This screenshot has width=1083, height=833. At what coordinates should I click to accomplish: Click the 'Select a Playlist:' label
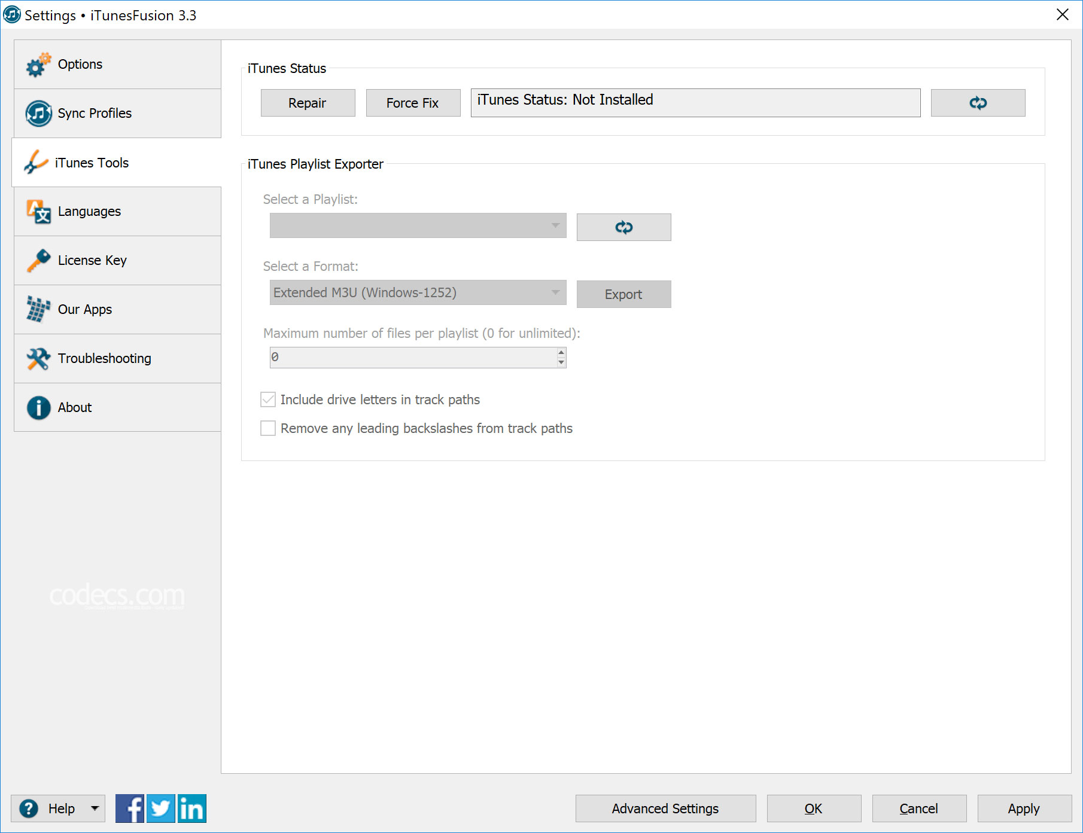click(310, 199)
